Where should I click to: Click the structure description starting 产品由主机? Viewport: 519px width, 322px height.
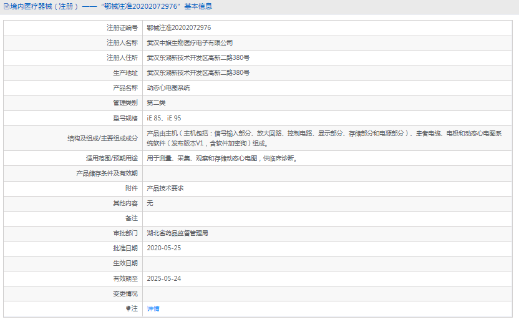(324, 138)
